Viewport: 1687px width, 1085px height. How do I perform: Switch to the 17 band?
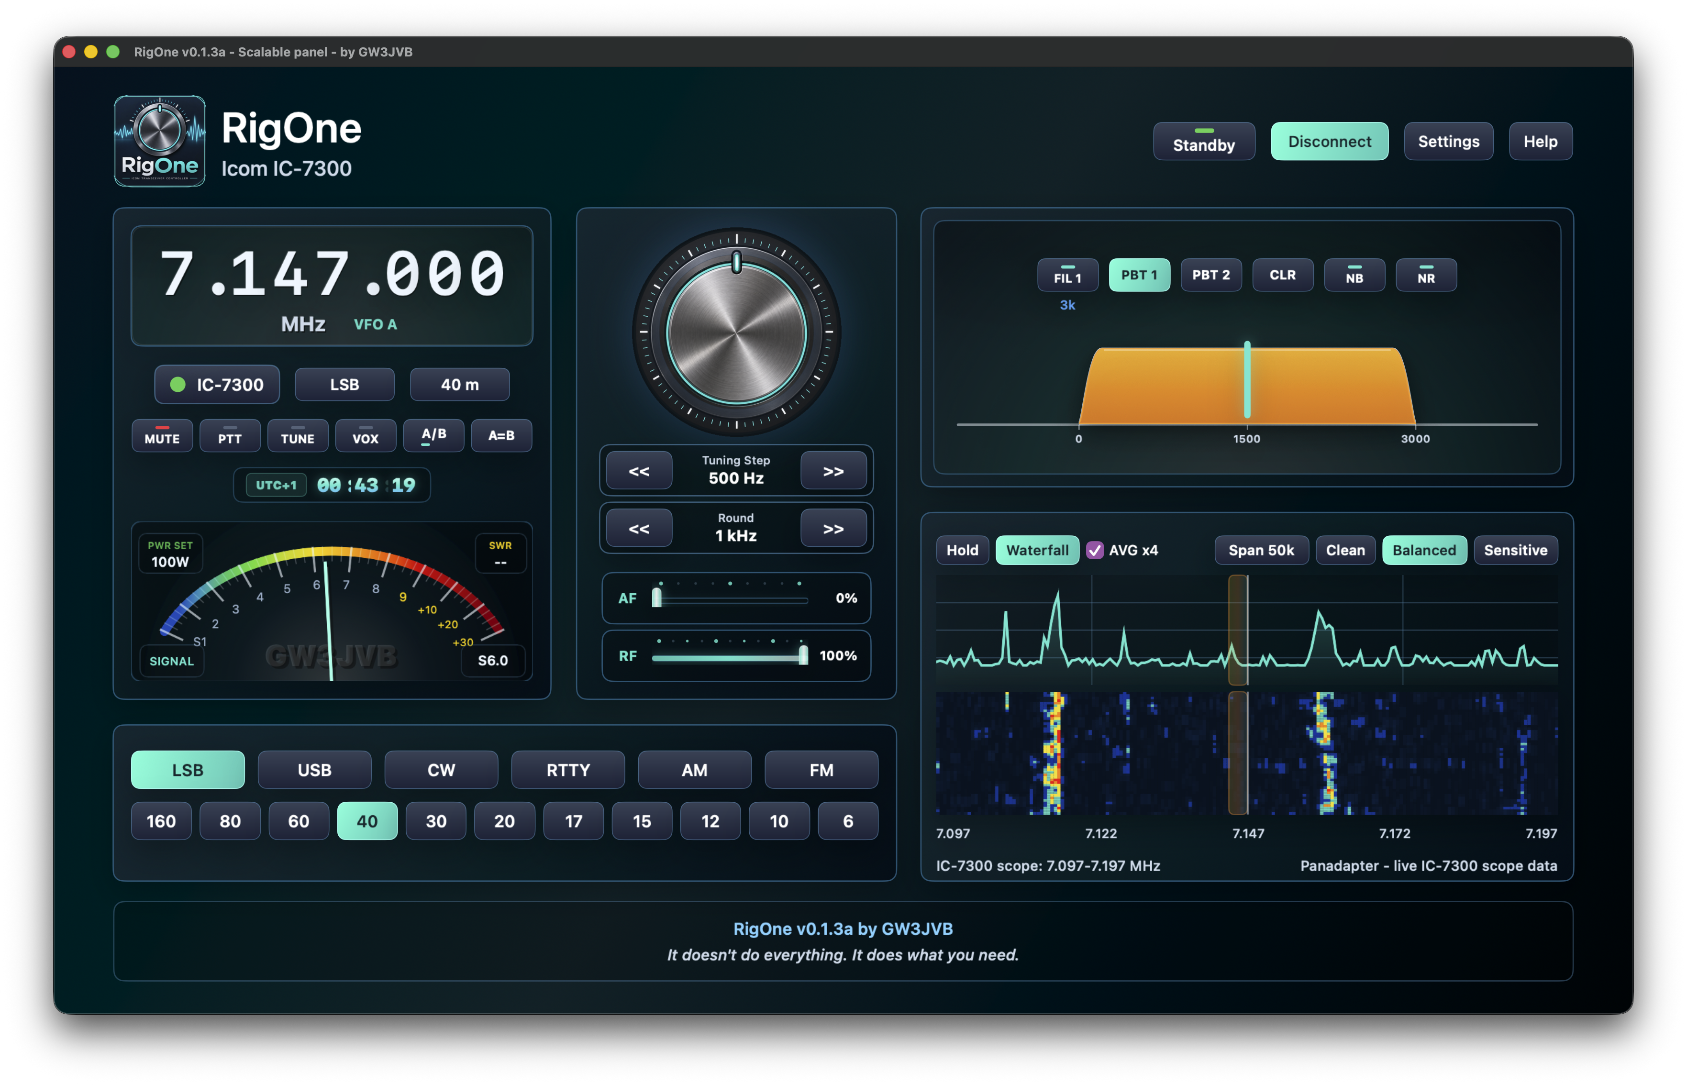pos(574,821)
